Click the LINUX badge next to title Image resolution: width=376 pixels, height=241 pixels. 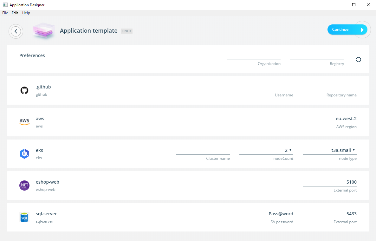(126, 31)
